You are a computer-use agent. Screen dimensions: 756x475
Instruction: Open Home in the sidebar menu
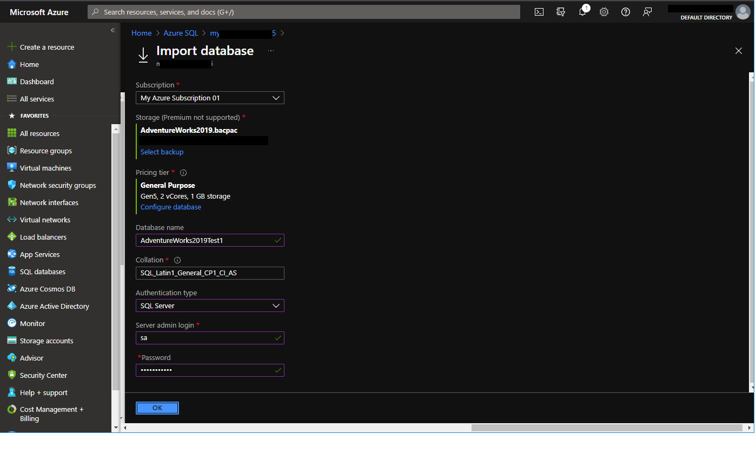pyautogui.click(x=29, y=64)
